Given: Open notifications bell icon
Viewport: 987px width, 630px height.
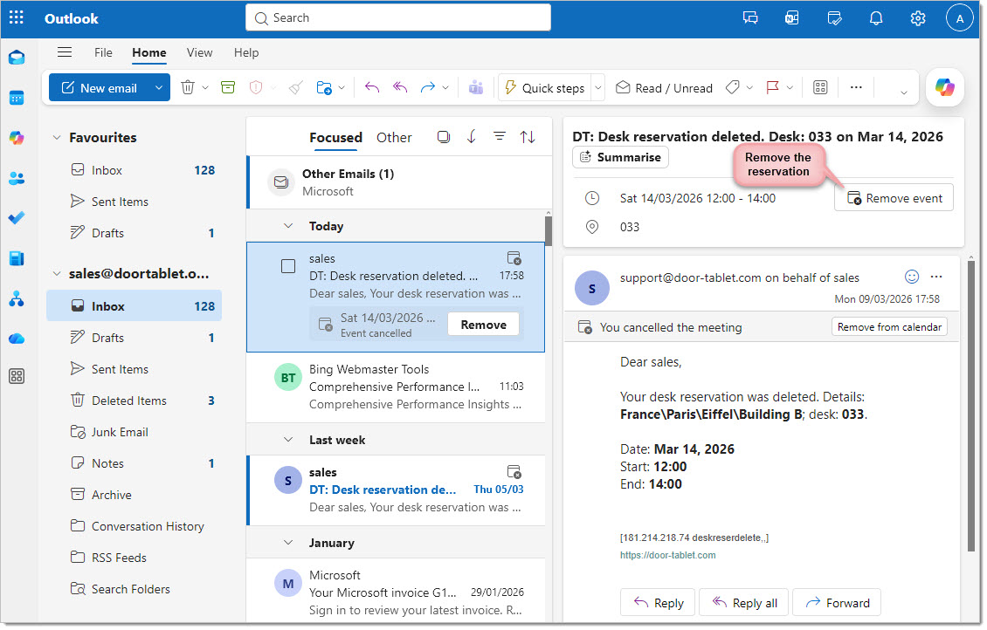Looking at the screenshot, I should point(876,18).
